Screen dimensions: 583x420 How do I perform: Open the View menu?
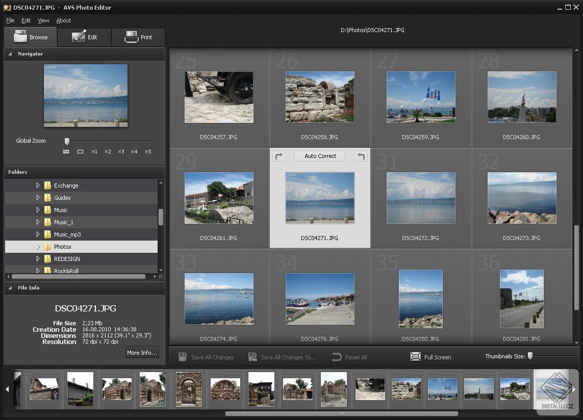coord(43,20)
